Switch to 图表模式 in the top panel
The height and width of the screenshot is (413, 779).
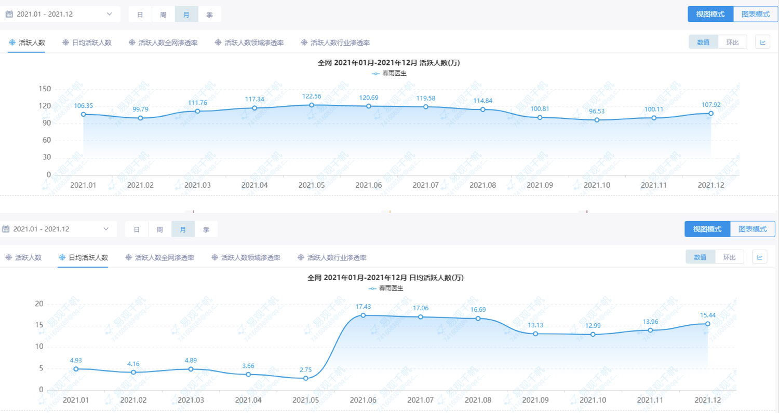[x=756, y=14]
